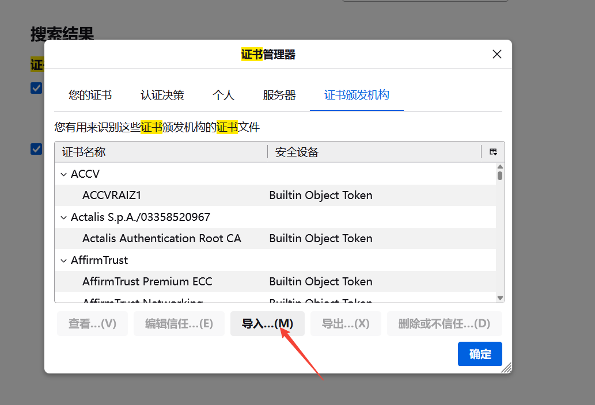
Task: Select the ACCVRAIZ1 certificate row
Action: click(x=275, y=195)
